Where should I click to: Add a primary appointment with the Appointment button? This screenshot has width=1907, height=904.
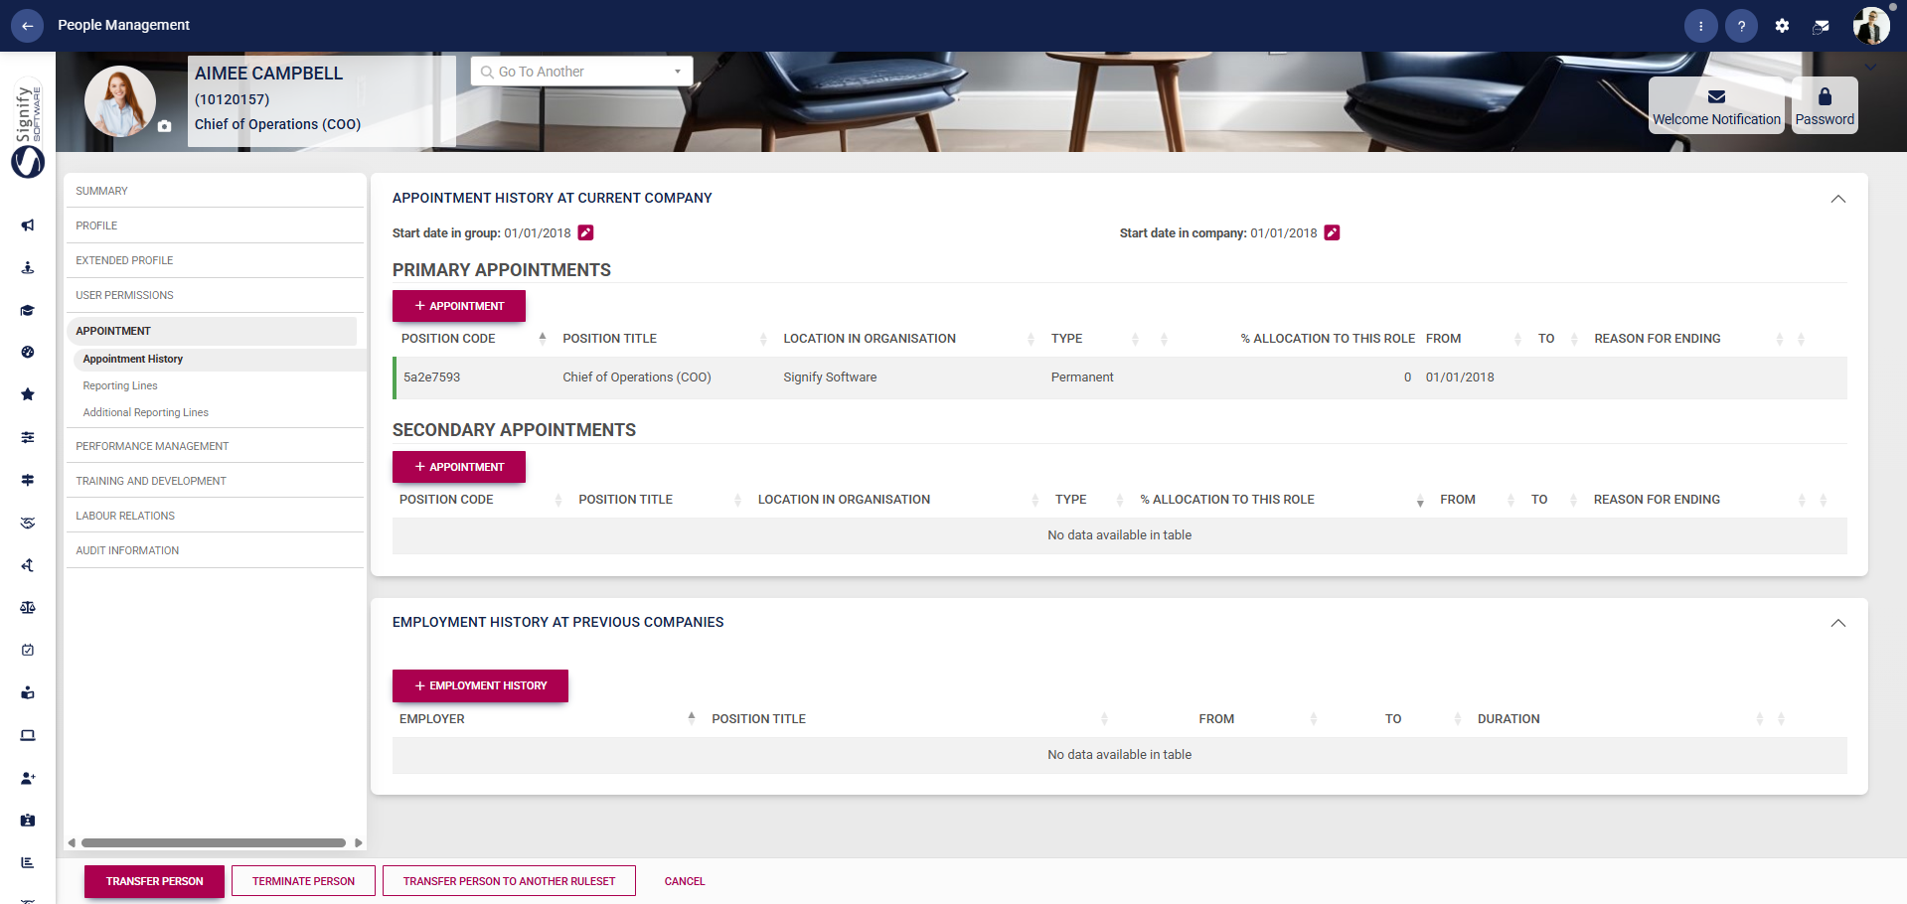[458, 305]
